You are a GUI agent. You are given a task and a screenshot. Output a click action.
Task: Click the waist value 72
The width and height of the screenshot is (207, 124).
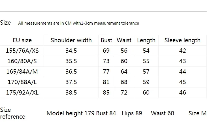pos(124,93)
